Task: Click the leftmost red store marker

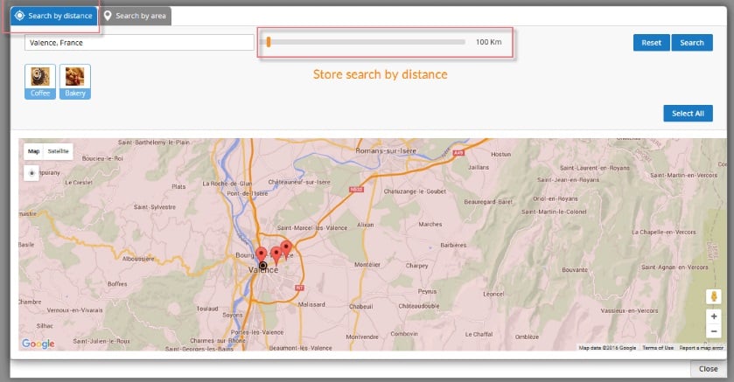Action: click(262, 254)
